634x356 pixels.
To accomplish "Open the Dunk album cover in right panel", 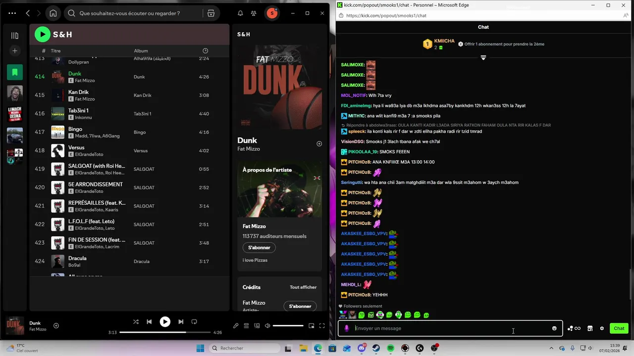I will [x=279, y=88].
